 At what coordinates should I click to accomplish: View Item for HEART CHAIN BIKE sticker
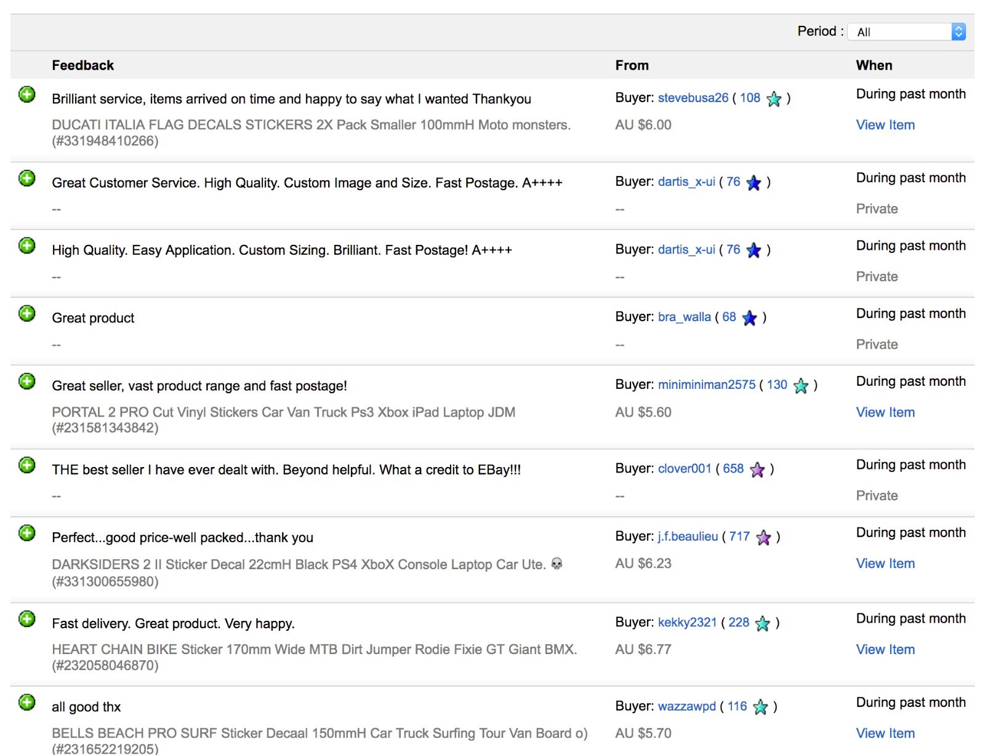click(x=885, y=650)
